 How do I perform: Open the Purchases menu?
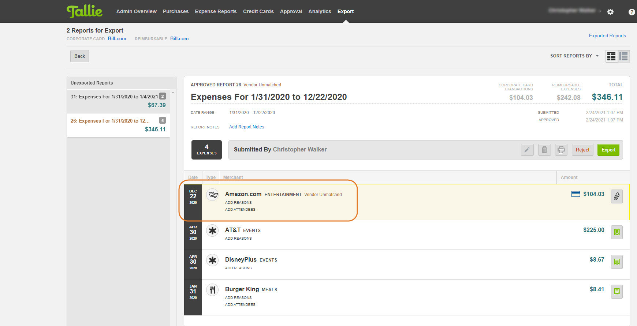(x=176, y=11)
